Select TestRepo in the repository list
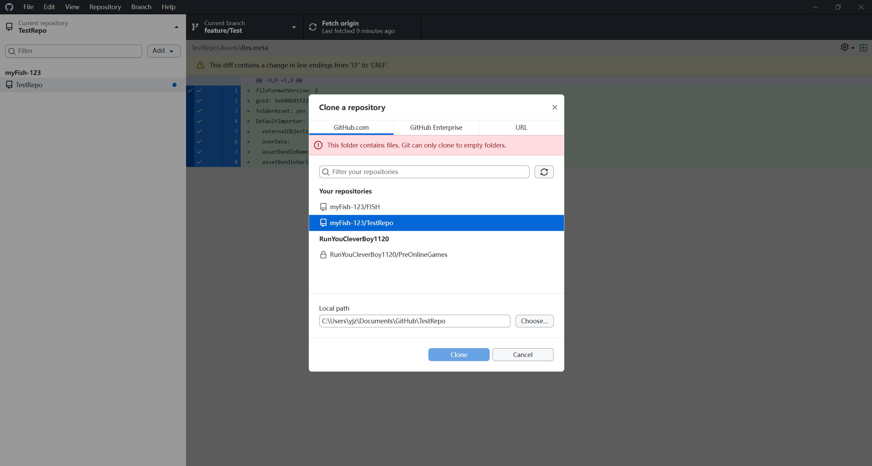Image resolution: width=872 pixels, height=466 pixels. [x=93, y=85]
